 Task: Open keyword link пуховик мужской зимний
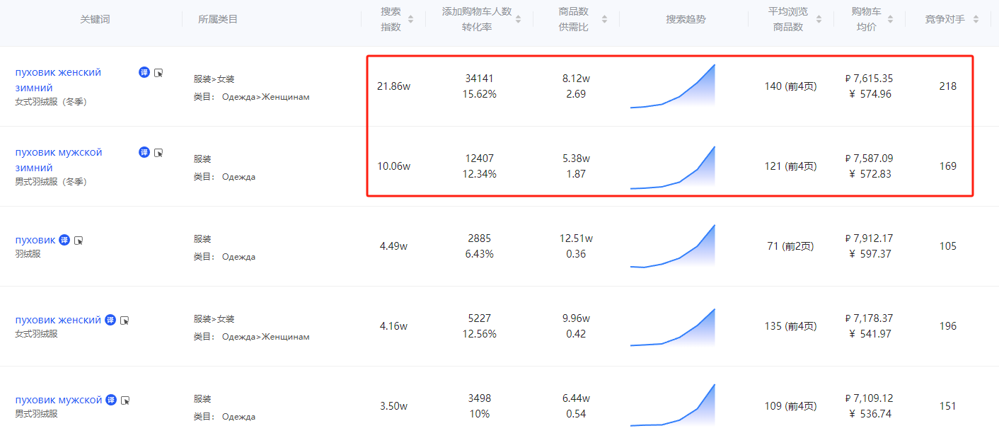59,160
